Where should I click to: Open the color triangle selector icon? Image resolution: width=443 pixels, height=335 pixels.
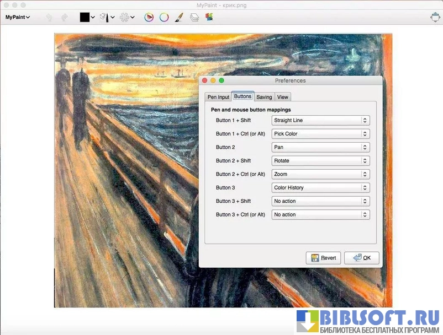coord(149,17)
